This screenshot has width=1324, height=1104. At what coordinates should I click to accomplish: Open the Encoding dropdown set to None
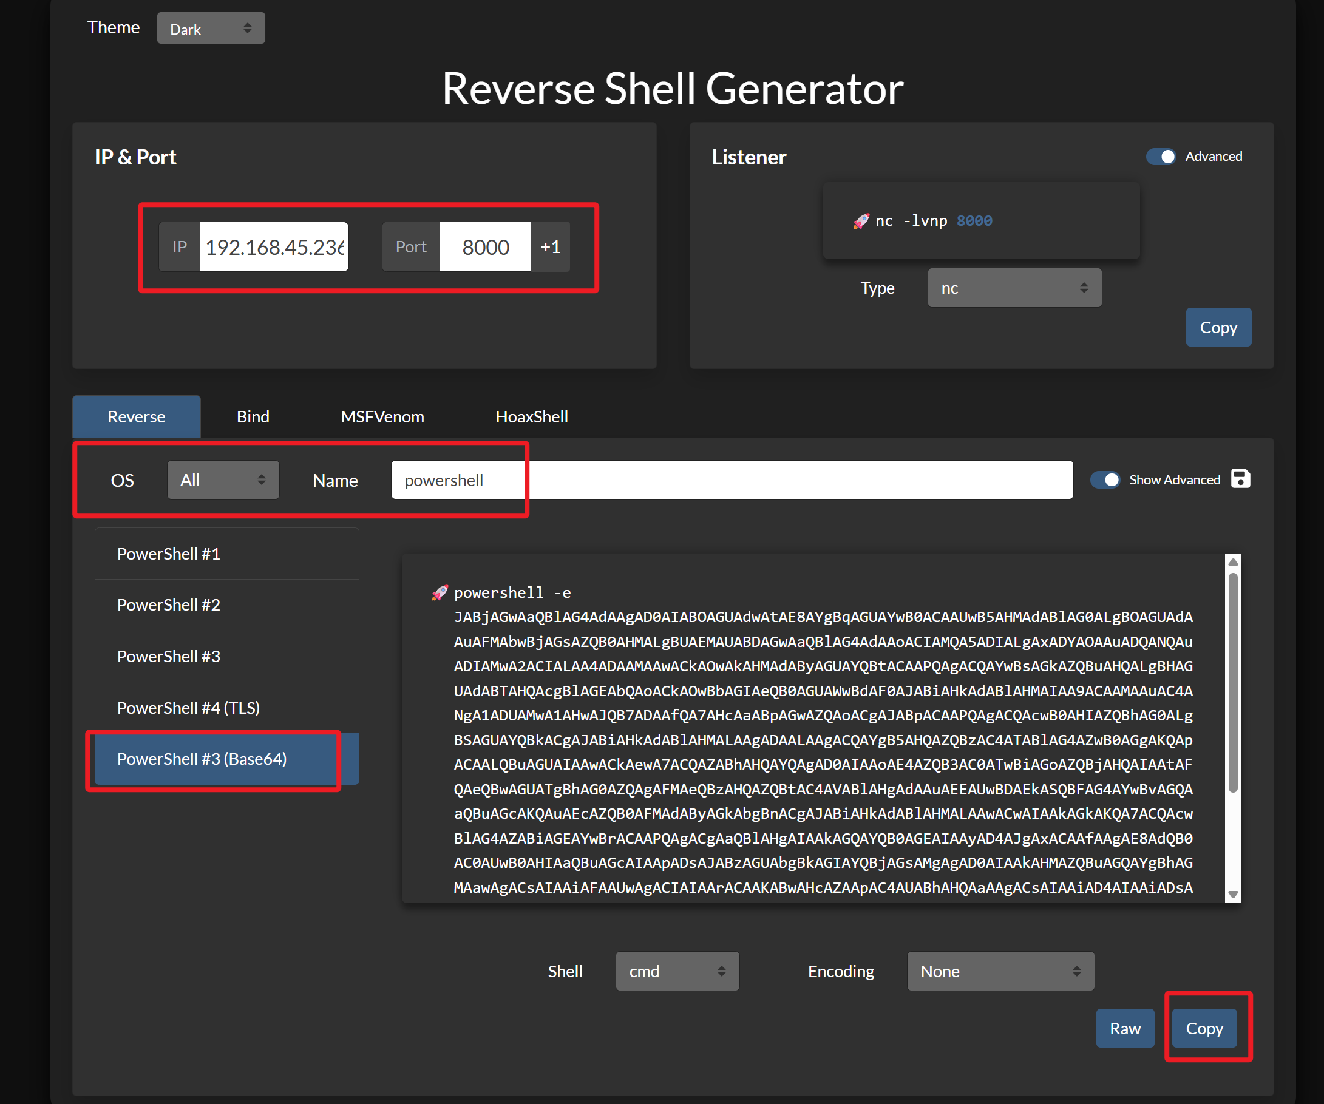pos(1000,971)
